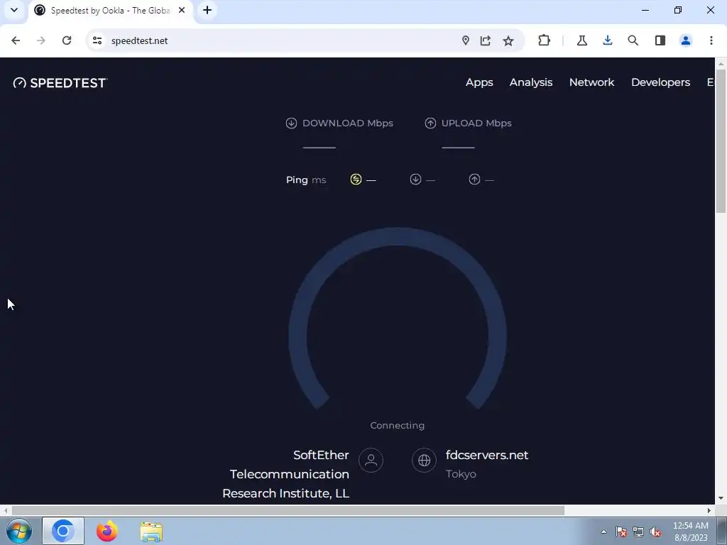
Task: Open Chrome Labs flask icon
Action: [582, 40]
